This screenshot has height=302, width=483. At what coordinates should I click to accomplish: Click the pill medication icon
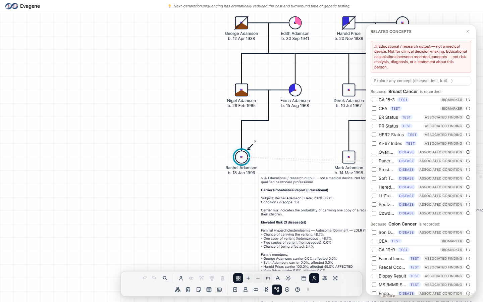point(256,290)
